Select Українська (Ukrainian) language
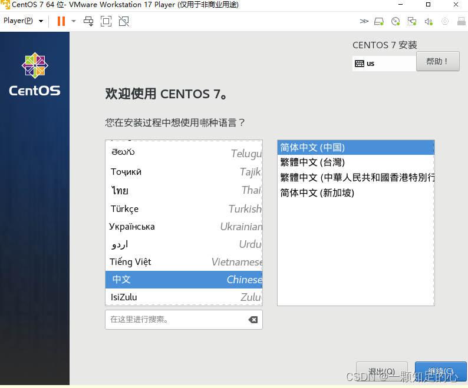Screen dimensions: 468x388 (x=184, y=227)
